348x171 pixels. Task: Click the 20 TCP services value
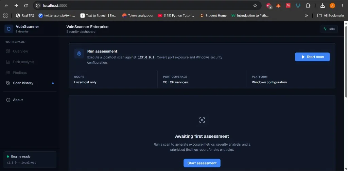point(175,82)
